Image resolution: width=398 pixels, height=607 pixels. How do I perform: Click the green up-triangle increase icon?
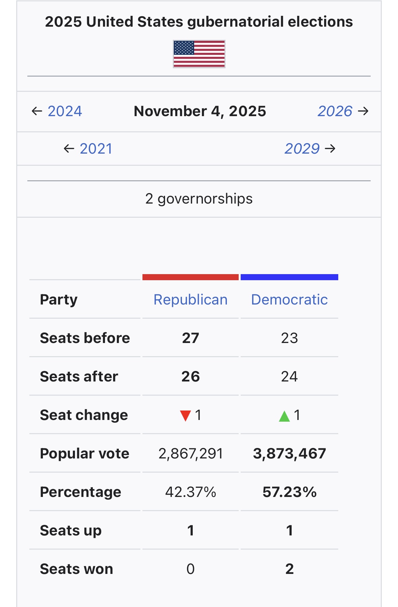[x=284, y=416]
